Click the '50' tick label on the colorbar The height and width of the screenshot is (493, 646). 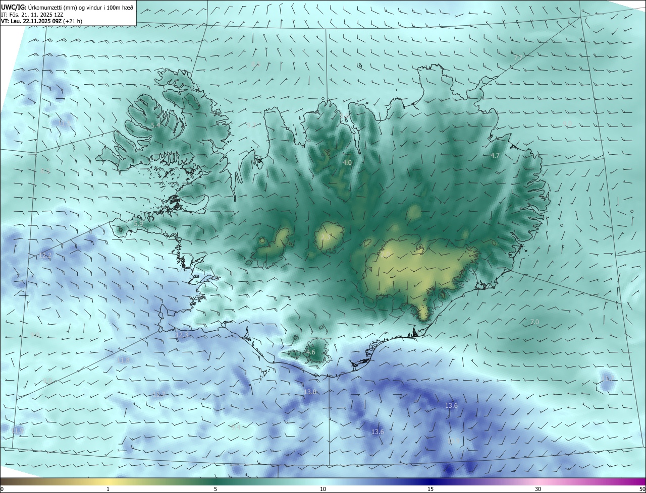click(x=642, y=489)
